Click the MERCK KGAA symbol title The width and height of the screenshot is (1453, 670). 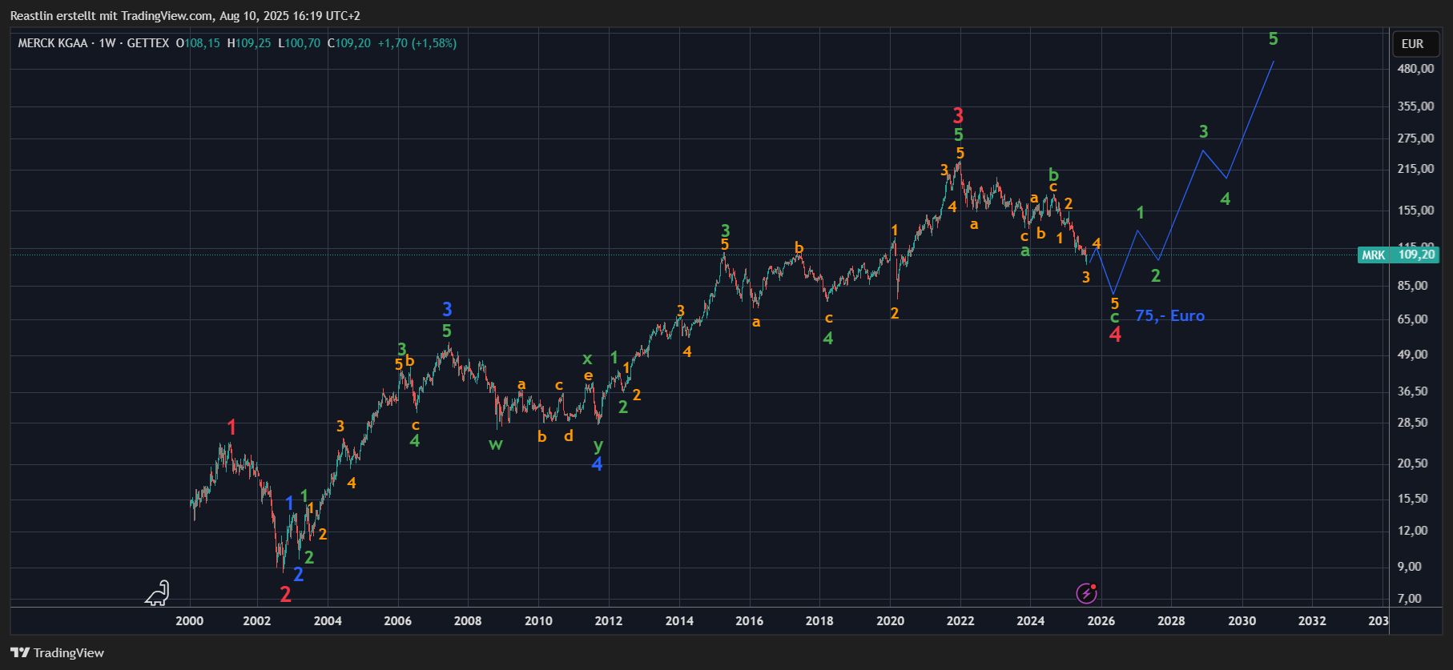tap(53, 43)
